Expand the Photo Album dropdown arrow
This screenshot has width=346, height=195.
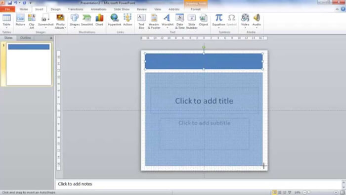(x=65, y=28)
